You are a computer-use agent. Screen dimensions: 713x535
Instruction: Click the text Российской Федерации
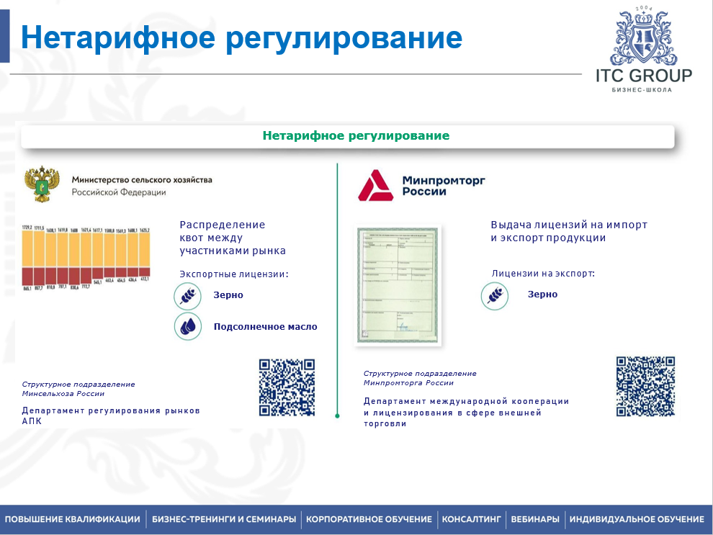click(x=119, y=192)
